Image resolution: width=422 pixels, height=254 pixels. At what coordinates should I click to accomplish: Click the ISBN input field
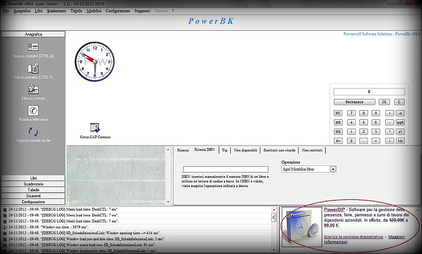[226, 169]
